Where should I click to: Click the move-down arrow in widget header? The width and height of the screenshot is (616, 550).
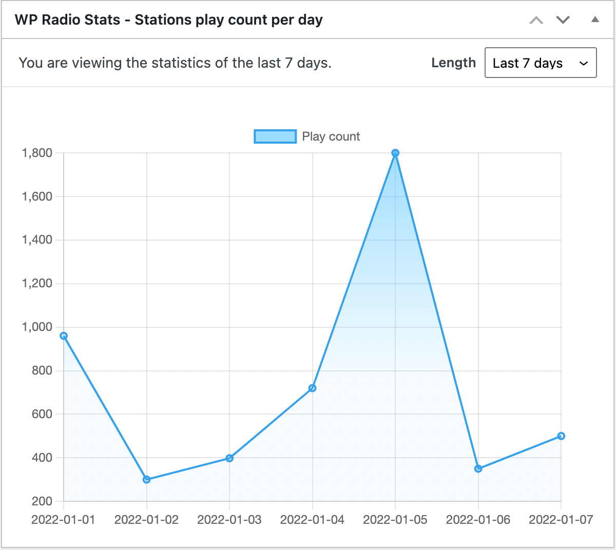(563, 21)
